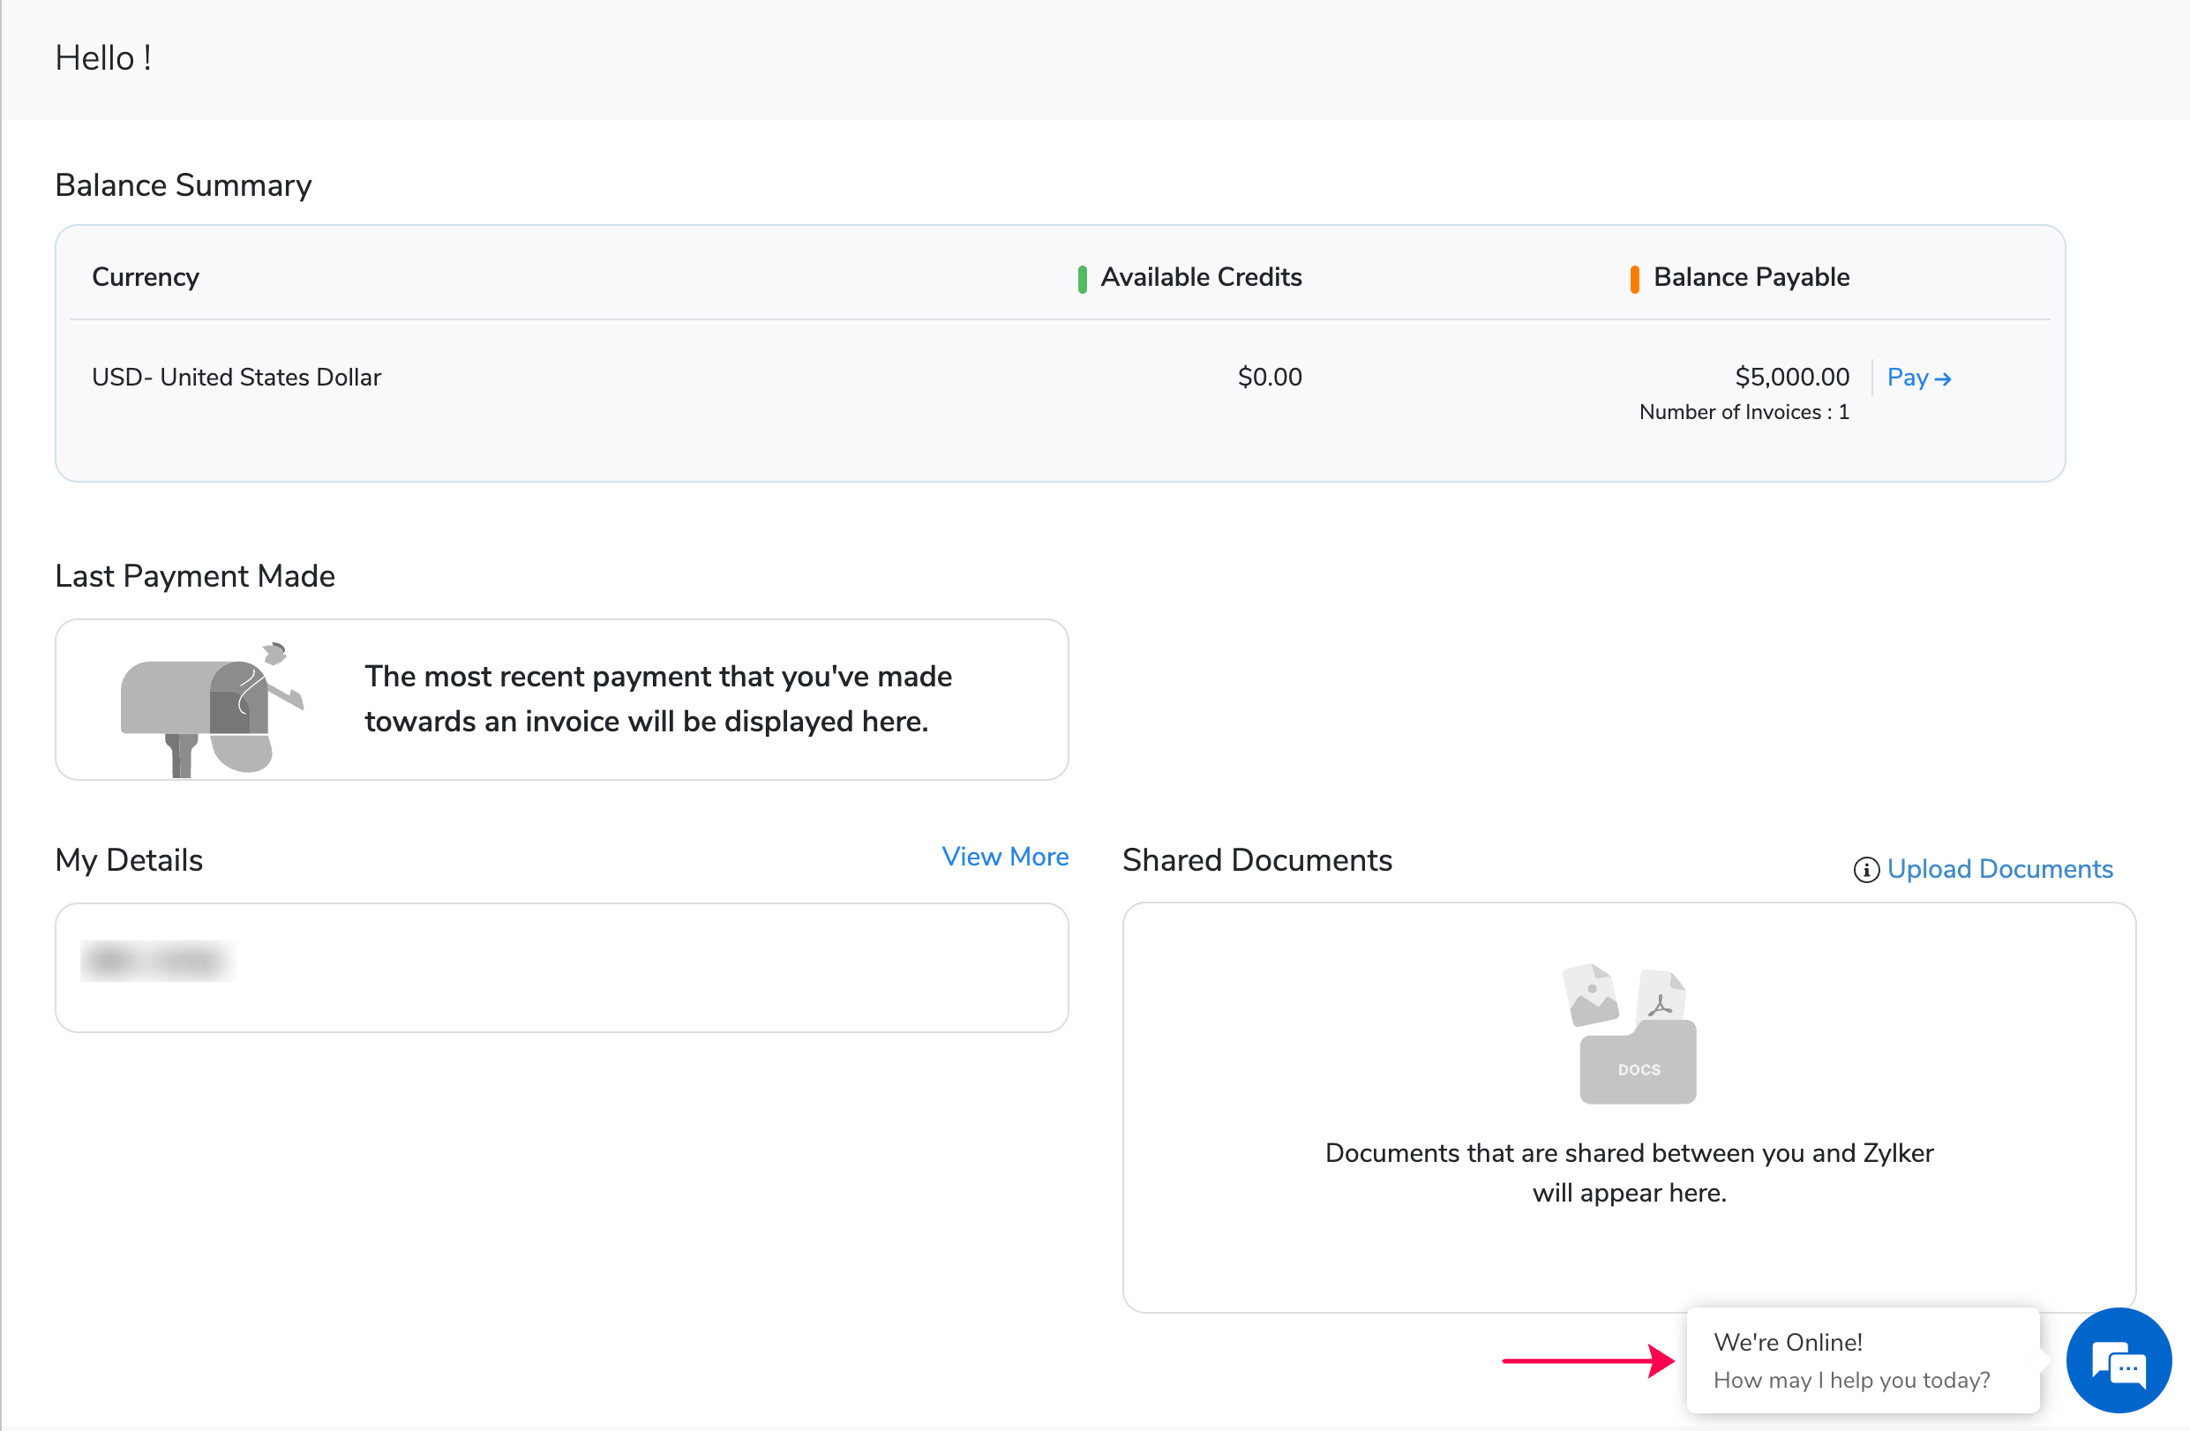Select the Shared Documents section header

pyautogui.click(x=1257, y=859)
